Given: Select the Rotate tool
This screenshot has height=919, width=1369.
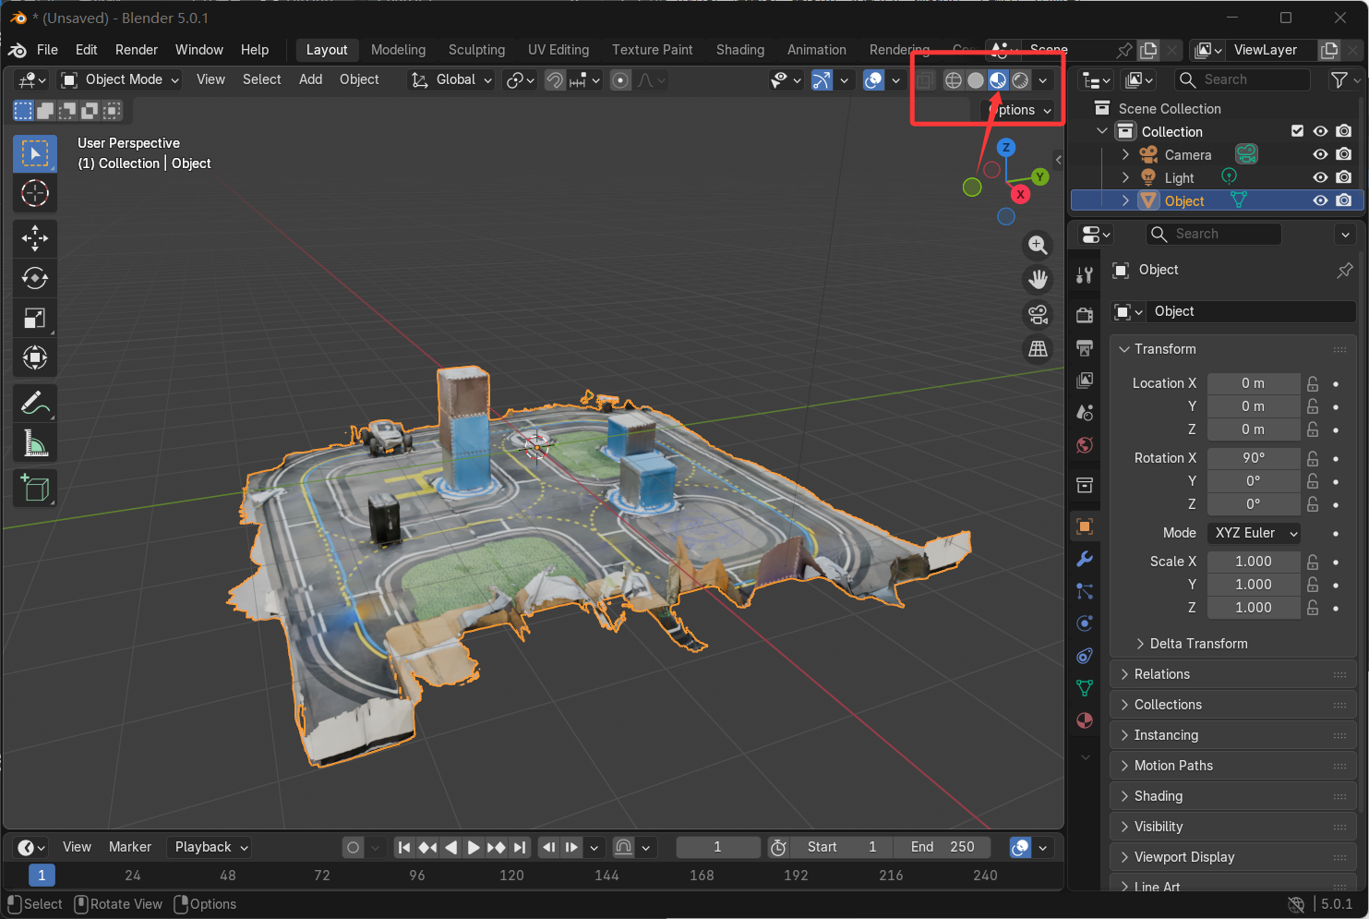Looking at the screenshot, I should pos(35,278).
